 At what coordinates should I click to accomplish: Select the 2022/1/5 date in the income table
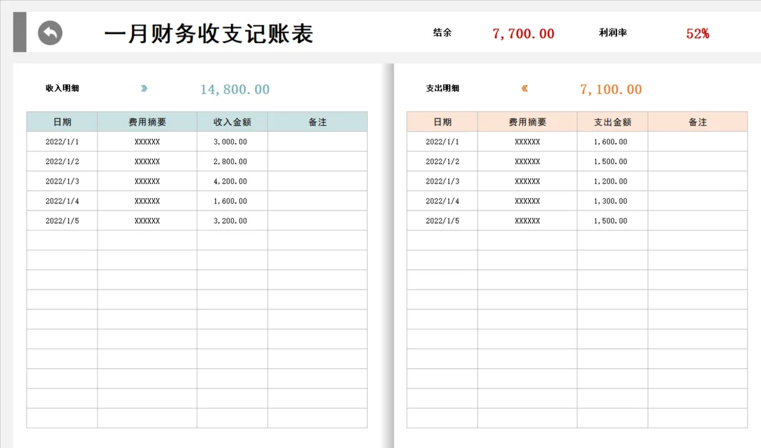(x=62, y=221)
